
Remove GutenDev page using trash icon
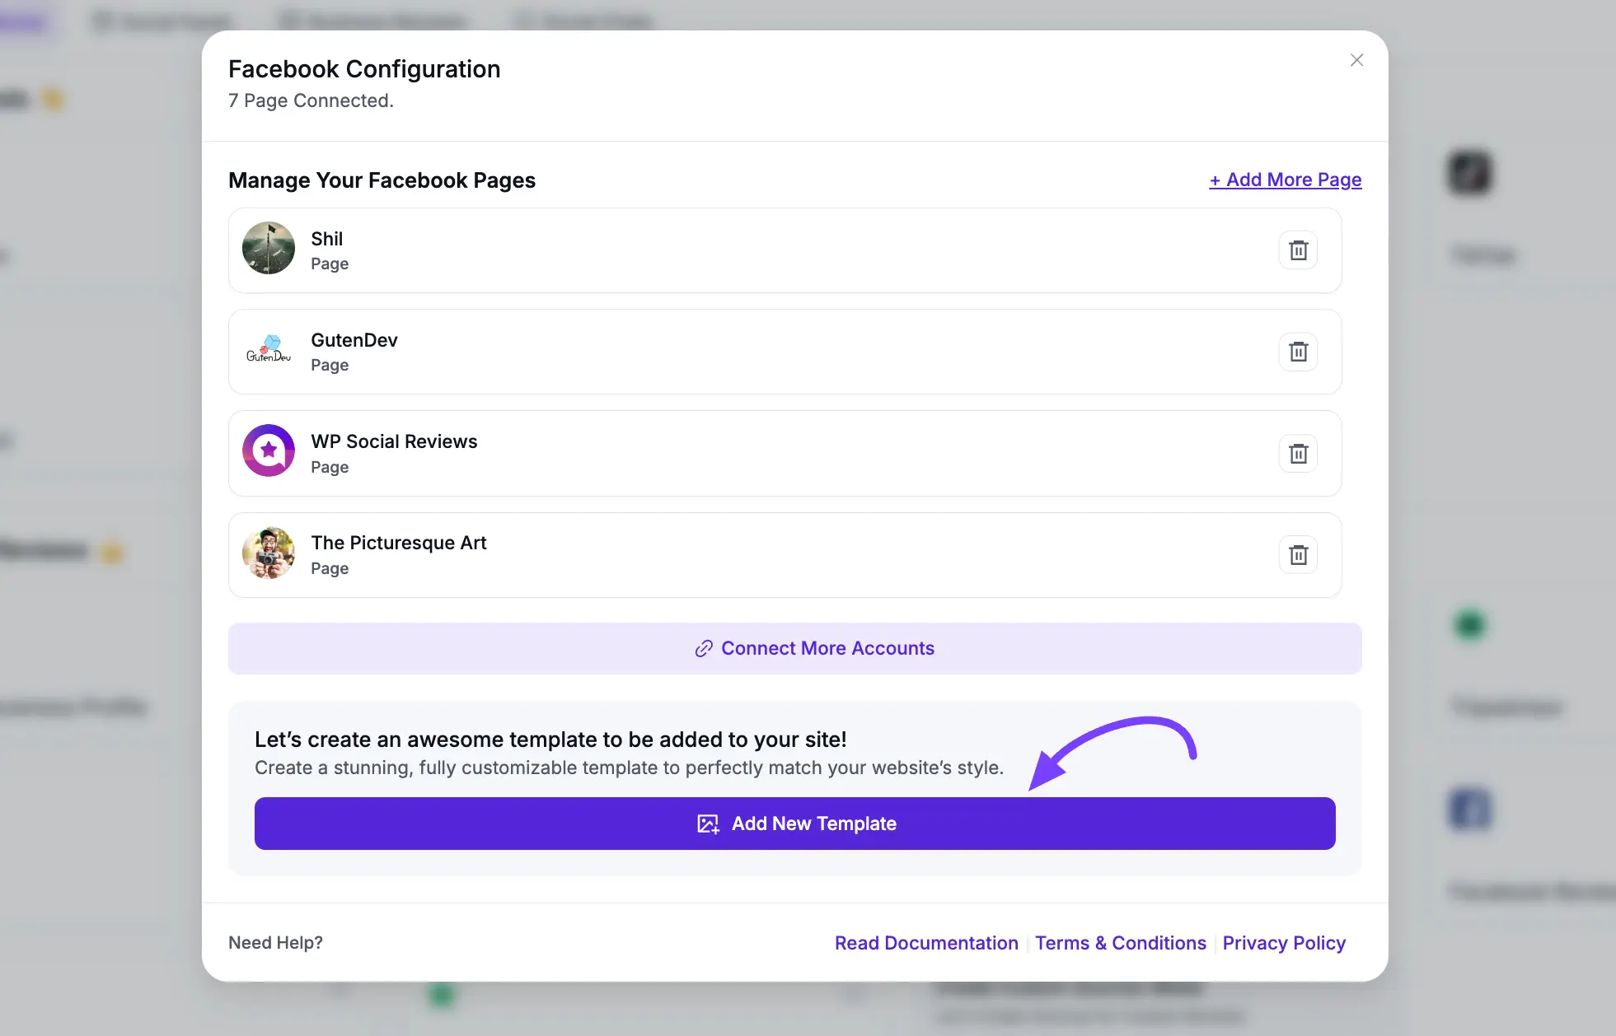click(x=1298, y=352)
